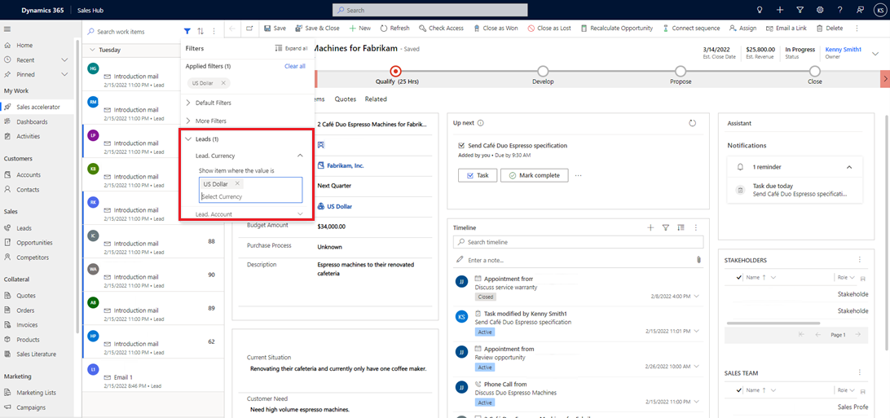The height and width of the screenshot is (418, 890).
Task: Switch to the Related tab
Action: [x=376, y=99]
